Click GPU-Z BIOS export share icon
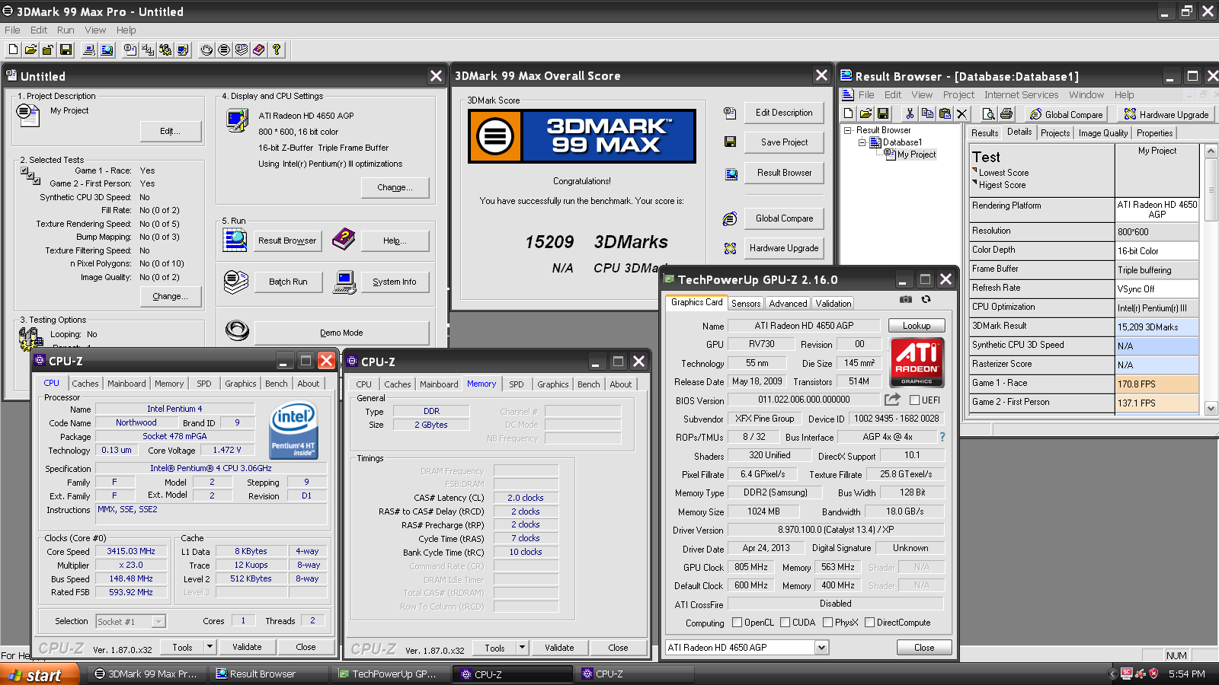Screen dimensions: 1219x685 click(x=892, y=400)
